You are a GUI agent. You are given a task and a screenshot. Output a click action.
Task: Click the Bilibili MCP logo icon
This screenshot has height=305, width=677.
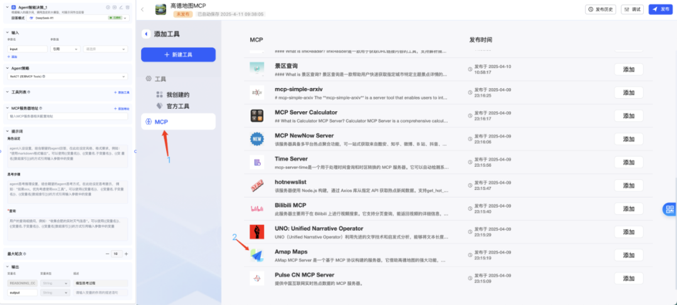click(x=257, y=209)
